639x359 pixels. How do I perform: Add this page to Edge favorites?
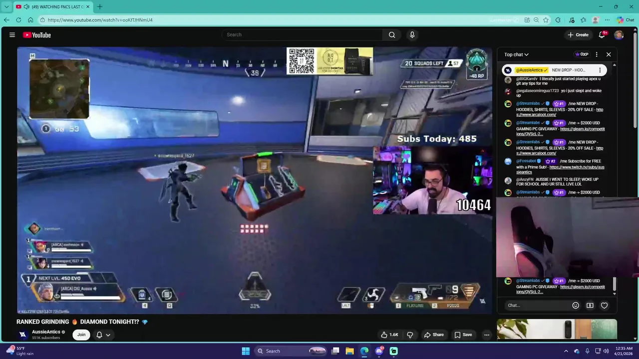pos(546,20)
